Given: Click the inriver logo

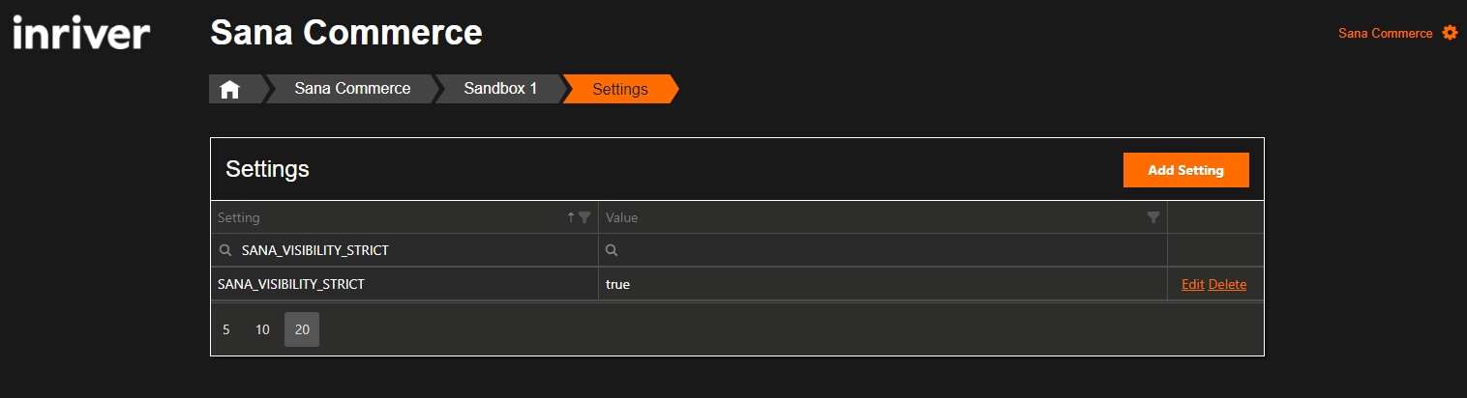Looking at the screenshot, I should coord(81,33).
